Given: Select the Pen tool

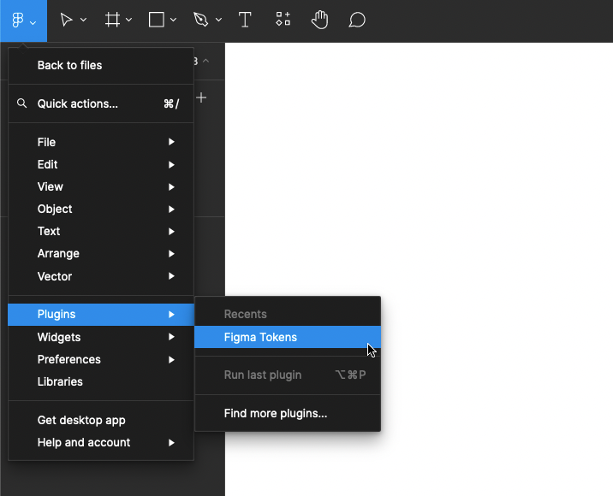Looking at the screenshot, I should (x=201, y=20).
